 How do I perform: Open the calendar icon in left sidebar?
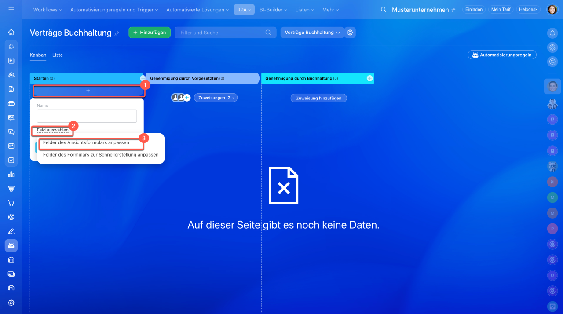pyautogui.click(x=11, y=146)
